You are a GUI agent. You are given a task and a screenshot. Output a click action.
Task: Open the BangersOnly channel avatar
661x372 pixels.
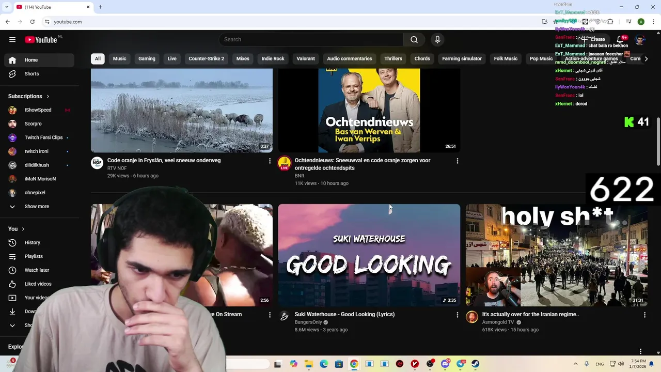285,317
